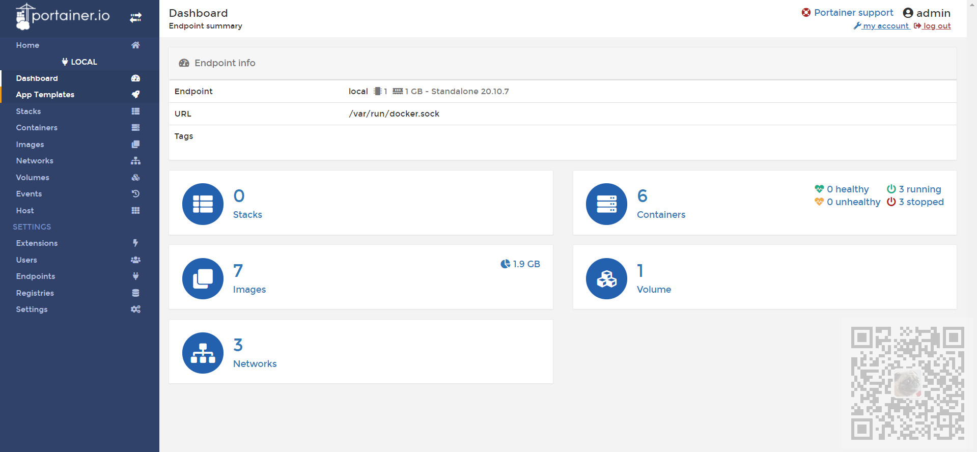Click the Extensions bolt icon
Viewport: 977px width, 452px height.
tap(135, 243)
